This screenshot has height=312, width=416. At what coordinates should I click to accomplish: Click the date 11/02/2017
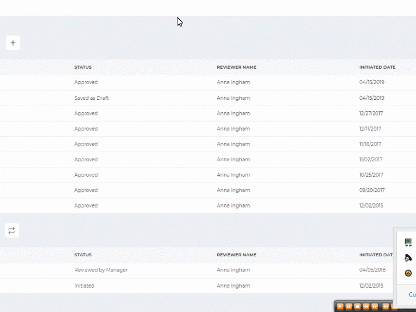tap(371, 160)
